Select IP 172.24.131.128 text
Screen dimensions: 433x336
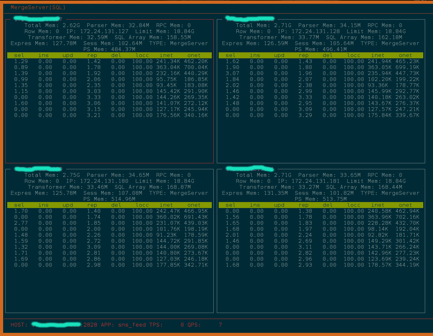[316, 31]
